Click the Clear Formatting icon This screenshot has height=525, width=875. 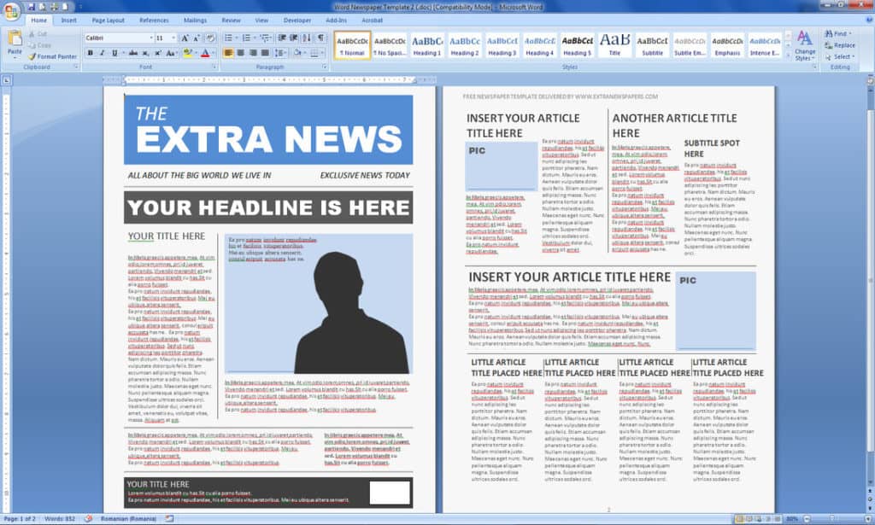(x=210, y=38)
